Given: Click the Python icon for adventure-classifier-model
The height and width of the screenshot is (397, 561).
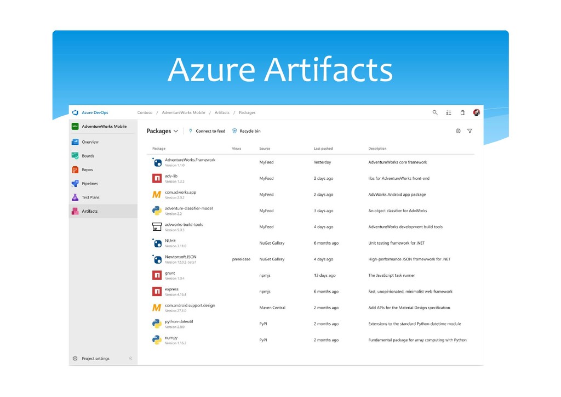Looking at the screenshot, I should [x=157, y=211].
